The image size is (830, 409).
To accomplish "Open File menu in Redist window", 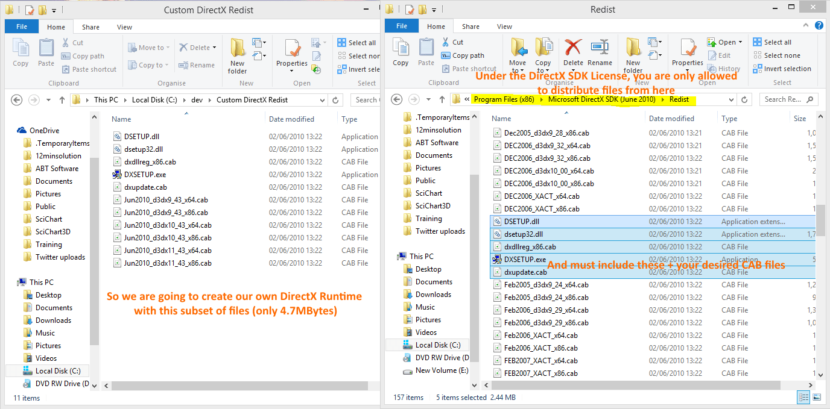I will pos(402,27).
